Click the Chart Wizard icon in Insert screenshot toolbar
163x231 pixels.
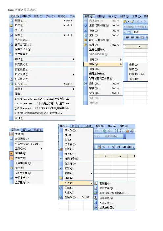click(127, 131)
